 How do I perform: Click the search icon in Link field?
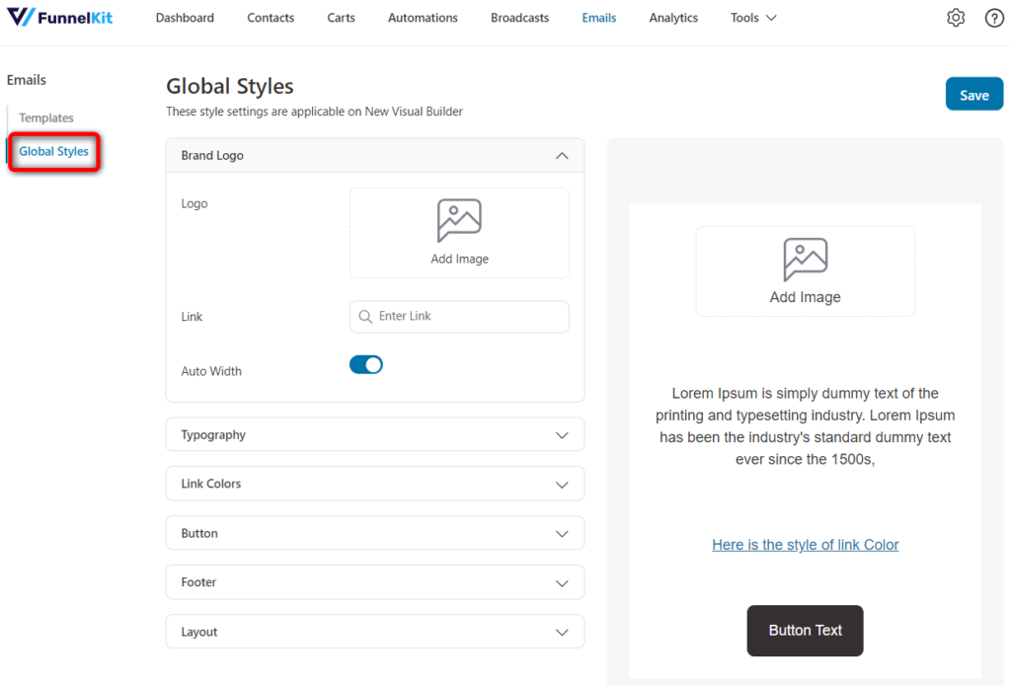(365, 317)
